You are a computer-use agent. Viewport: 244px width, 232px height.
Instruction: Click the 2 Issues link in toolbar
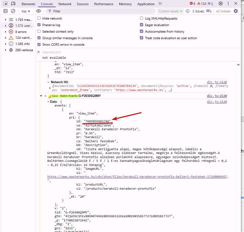coord(202,11)
